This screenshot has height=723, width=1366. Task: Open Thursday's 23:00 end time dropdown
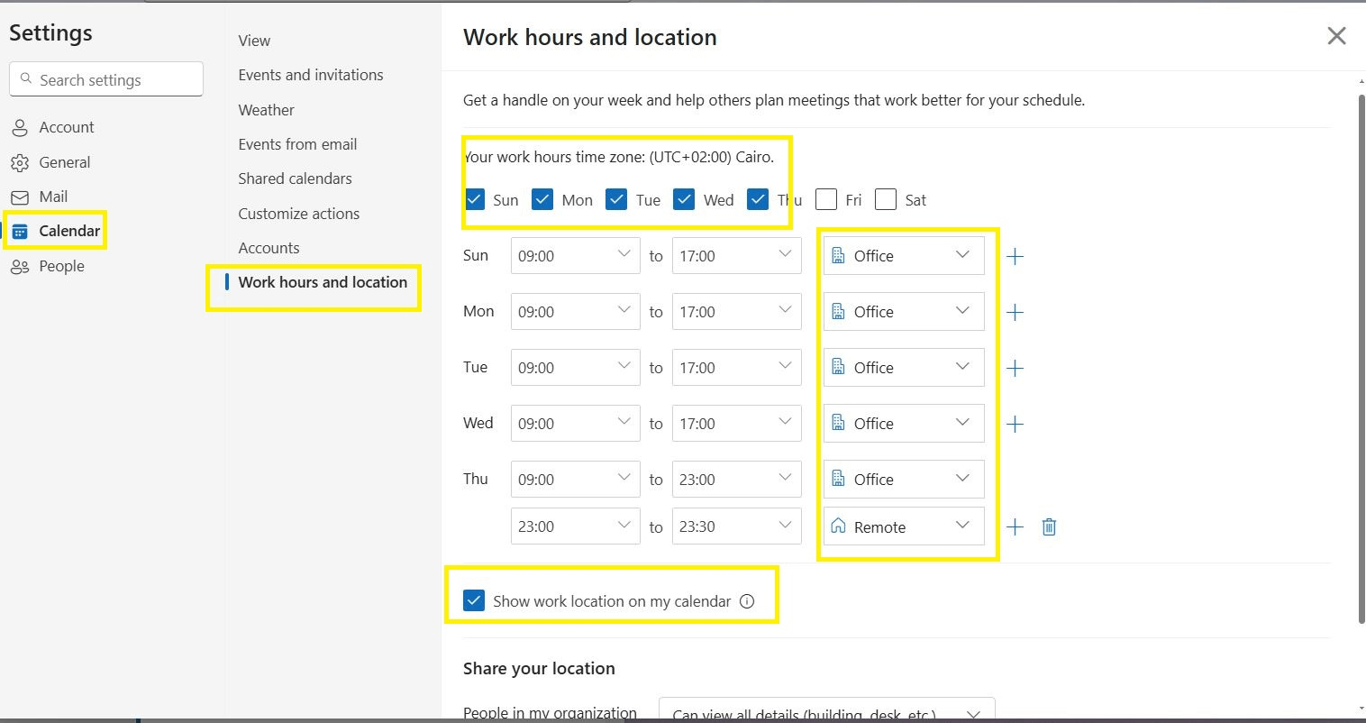click(x=736, y=480)
